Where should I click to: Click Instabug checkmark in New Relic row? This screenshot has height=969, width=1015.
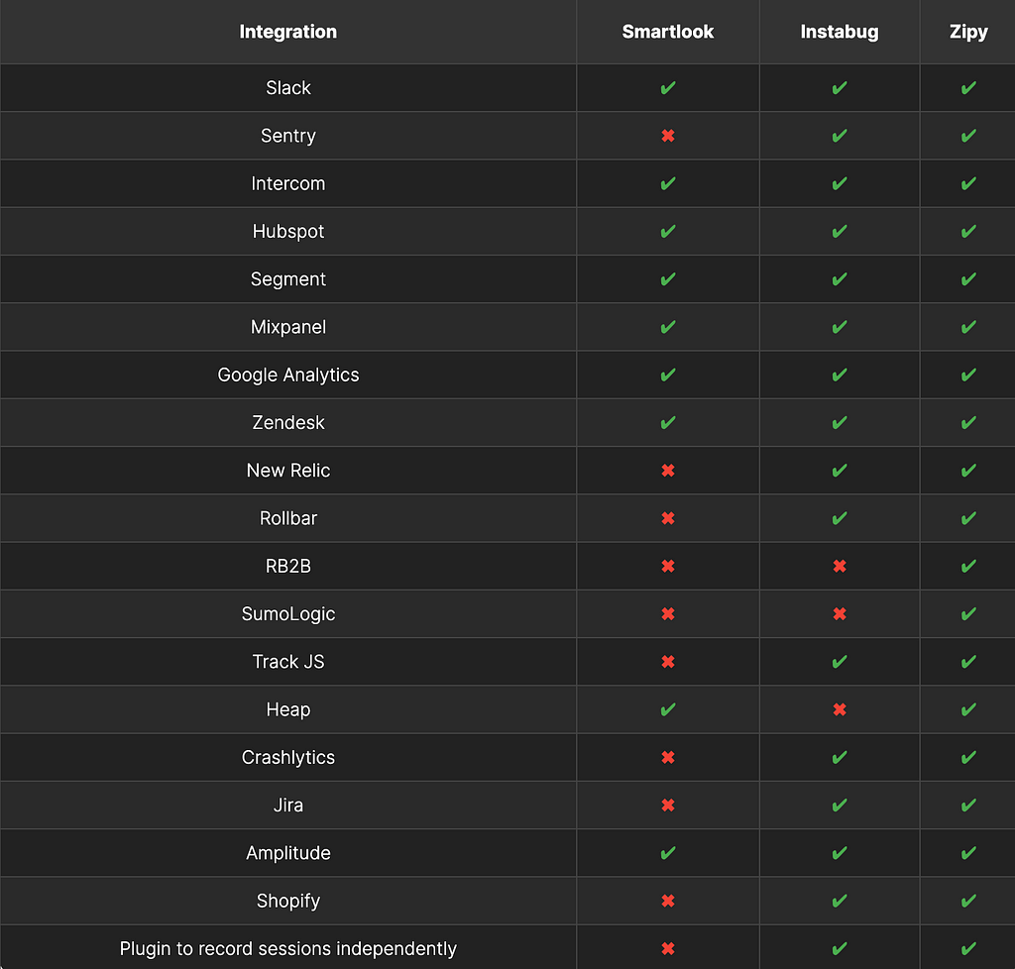[839, 471]
